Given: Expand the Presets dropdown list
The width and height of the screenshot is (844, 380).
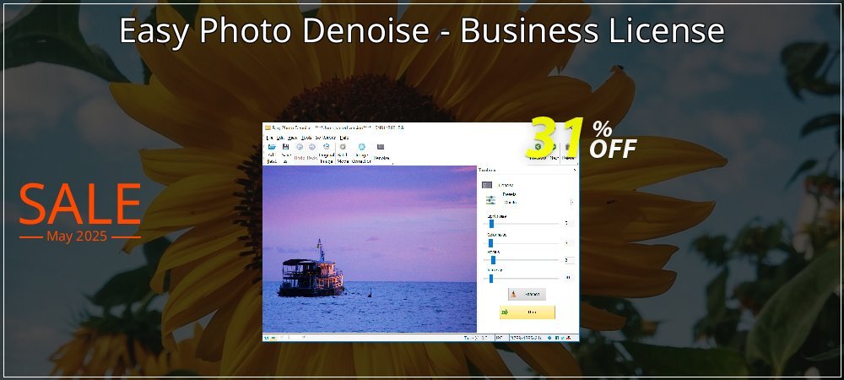Looking at the screenshot, I should [571, 202].
